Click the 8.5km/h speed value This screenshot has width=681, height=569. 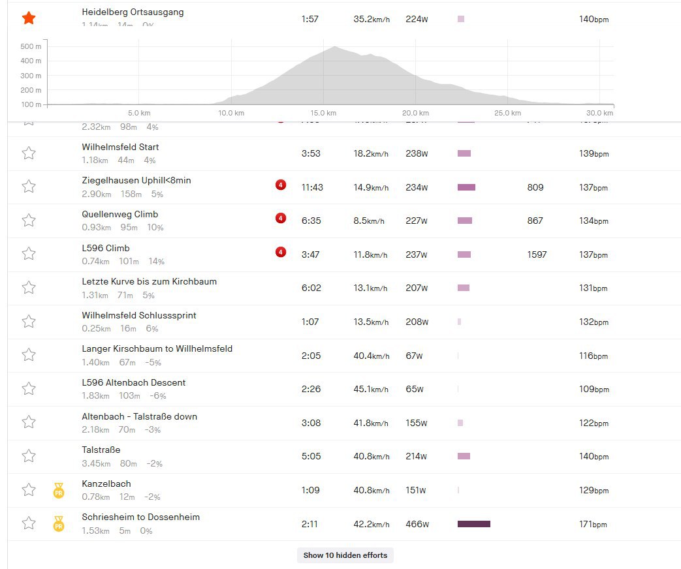[369, 221]
